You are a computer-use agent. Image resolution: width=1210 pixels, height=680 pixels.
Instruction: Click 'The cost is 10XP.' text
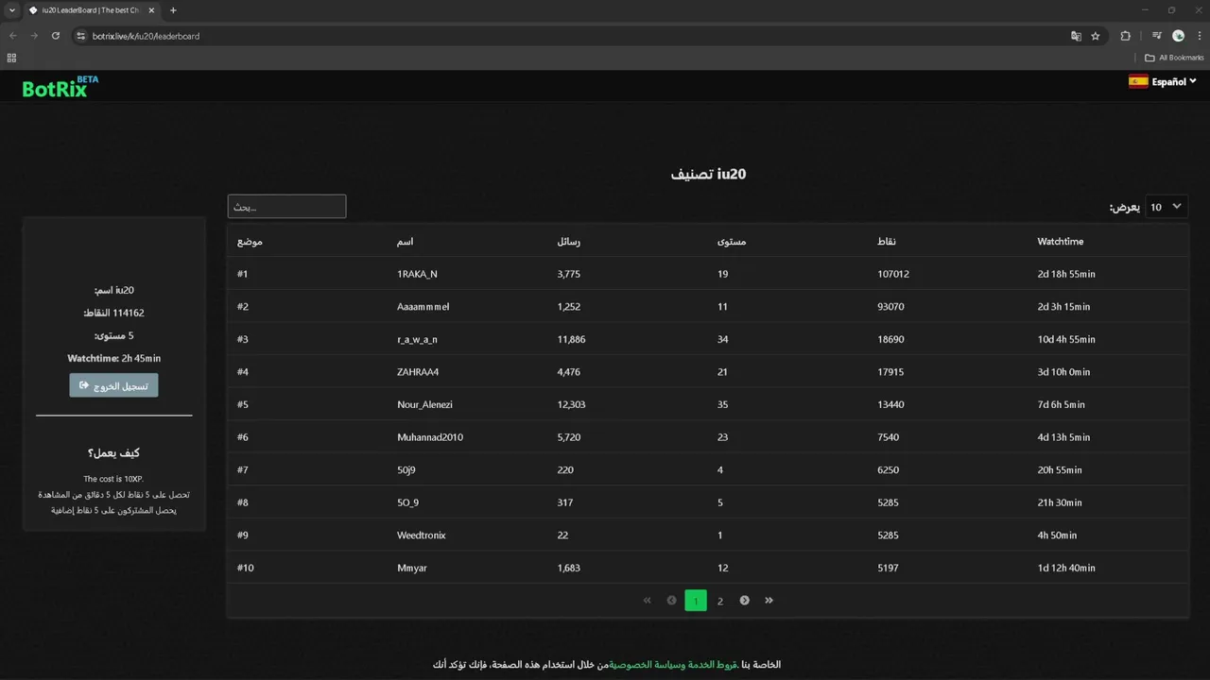(x=113, y=479)
